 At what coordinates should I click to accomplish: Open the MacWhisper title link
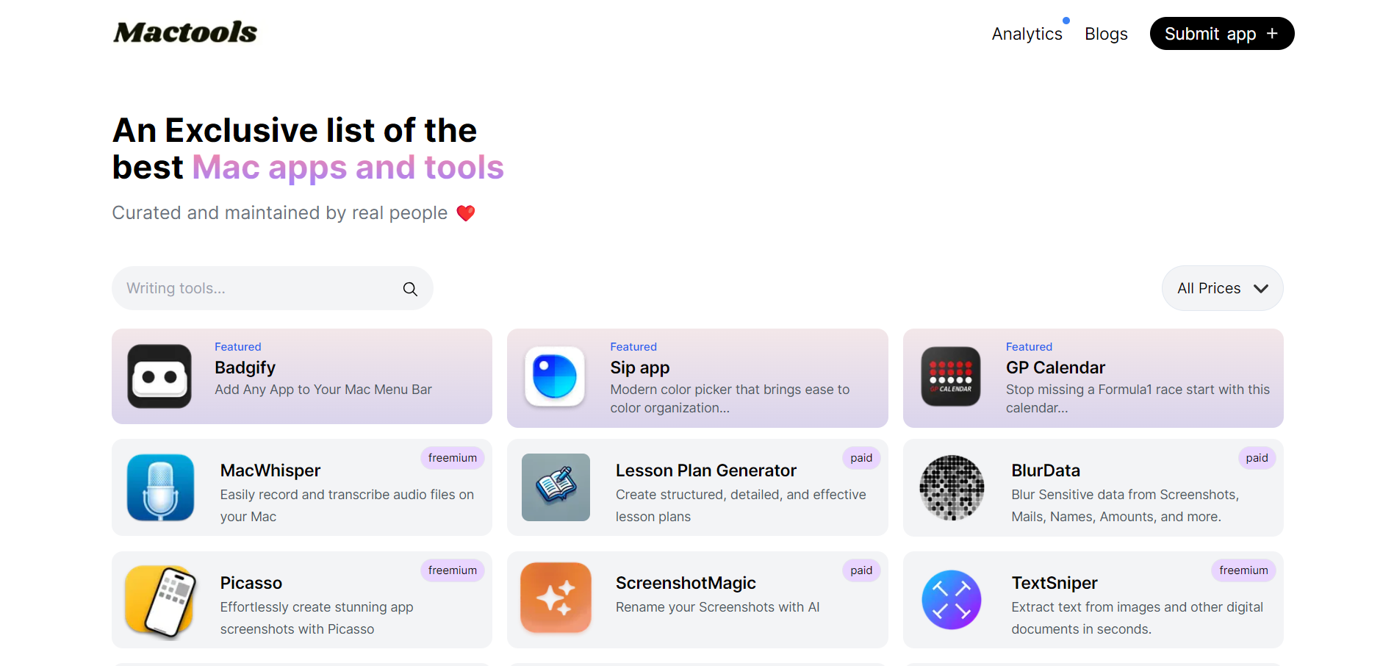pos(270,470)
